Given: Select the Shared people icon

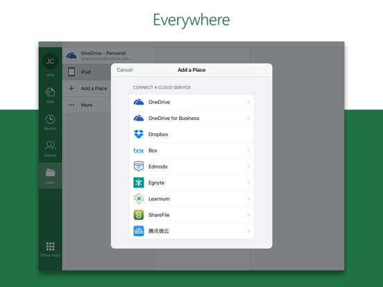Looking at the screenshot, I should 51,146.
